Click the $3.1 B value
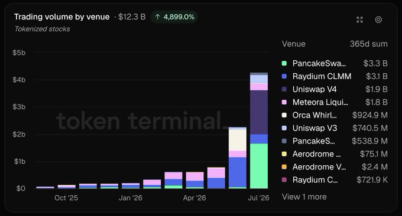This screenshot has width=402, height=216. pyautogui.click(x=377, y=76)
